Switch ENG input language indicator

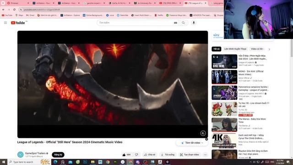coord(272,162)
